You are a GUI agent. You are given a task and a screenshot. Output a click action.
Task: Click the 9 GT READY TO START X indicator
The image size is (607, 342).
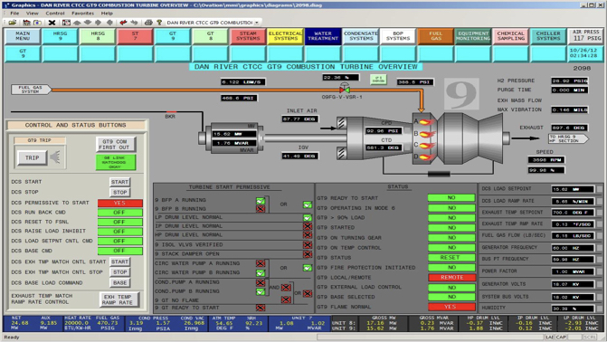(261, 308)
